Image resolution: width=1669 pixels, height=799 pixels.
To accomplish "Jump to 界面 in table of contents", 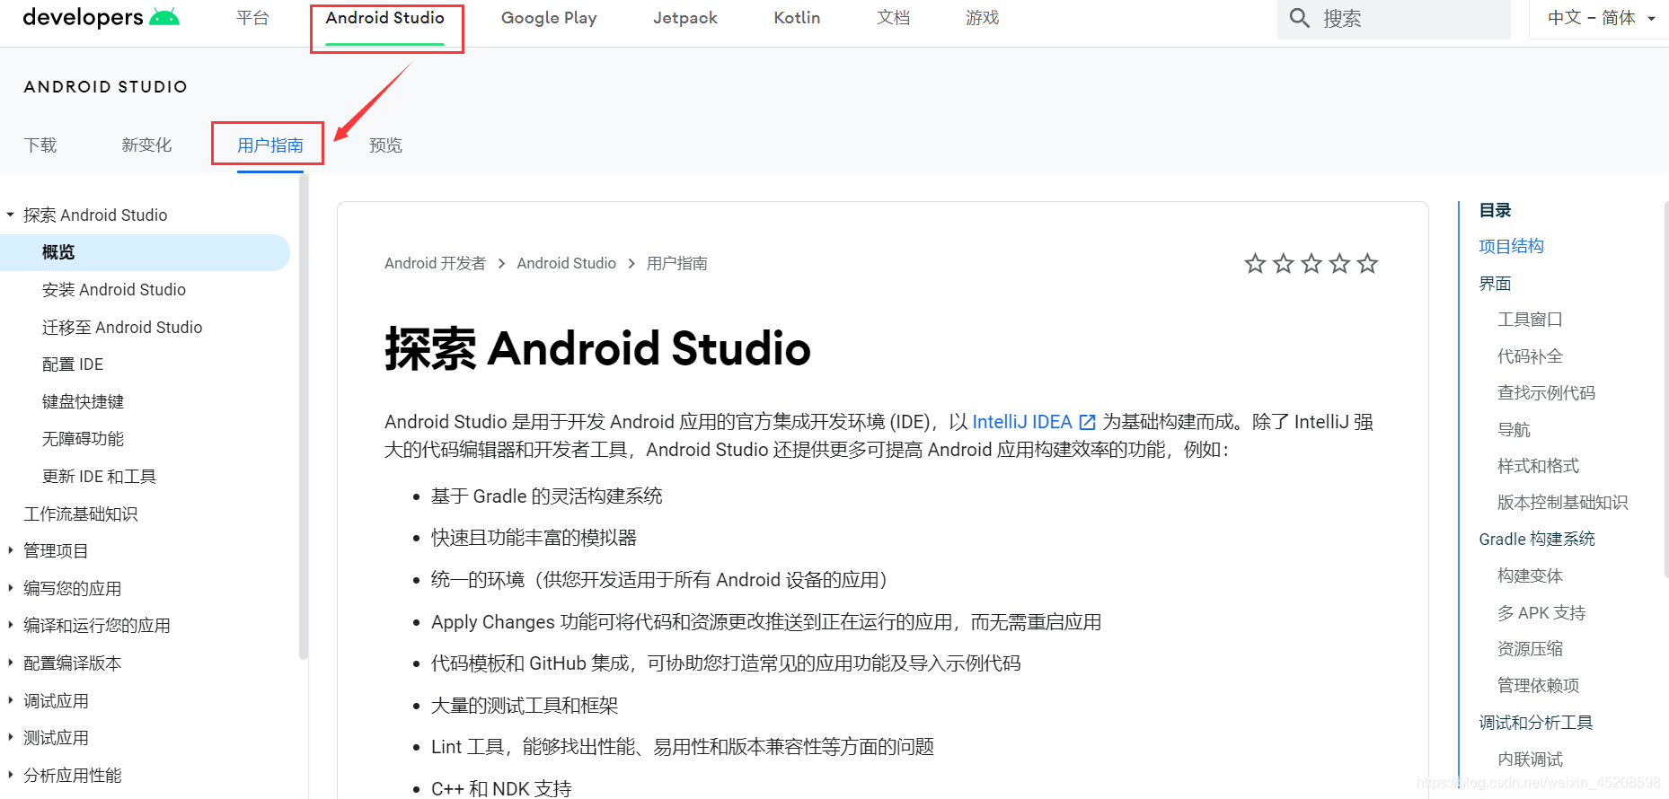I will tap(1495, 283).
